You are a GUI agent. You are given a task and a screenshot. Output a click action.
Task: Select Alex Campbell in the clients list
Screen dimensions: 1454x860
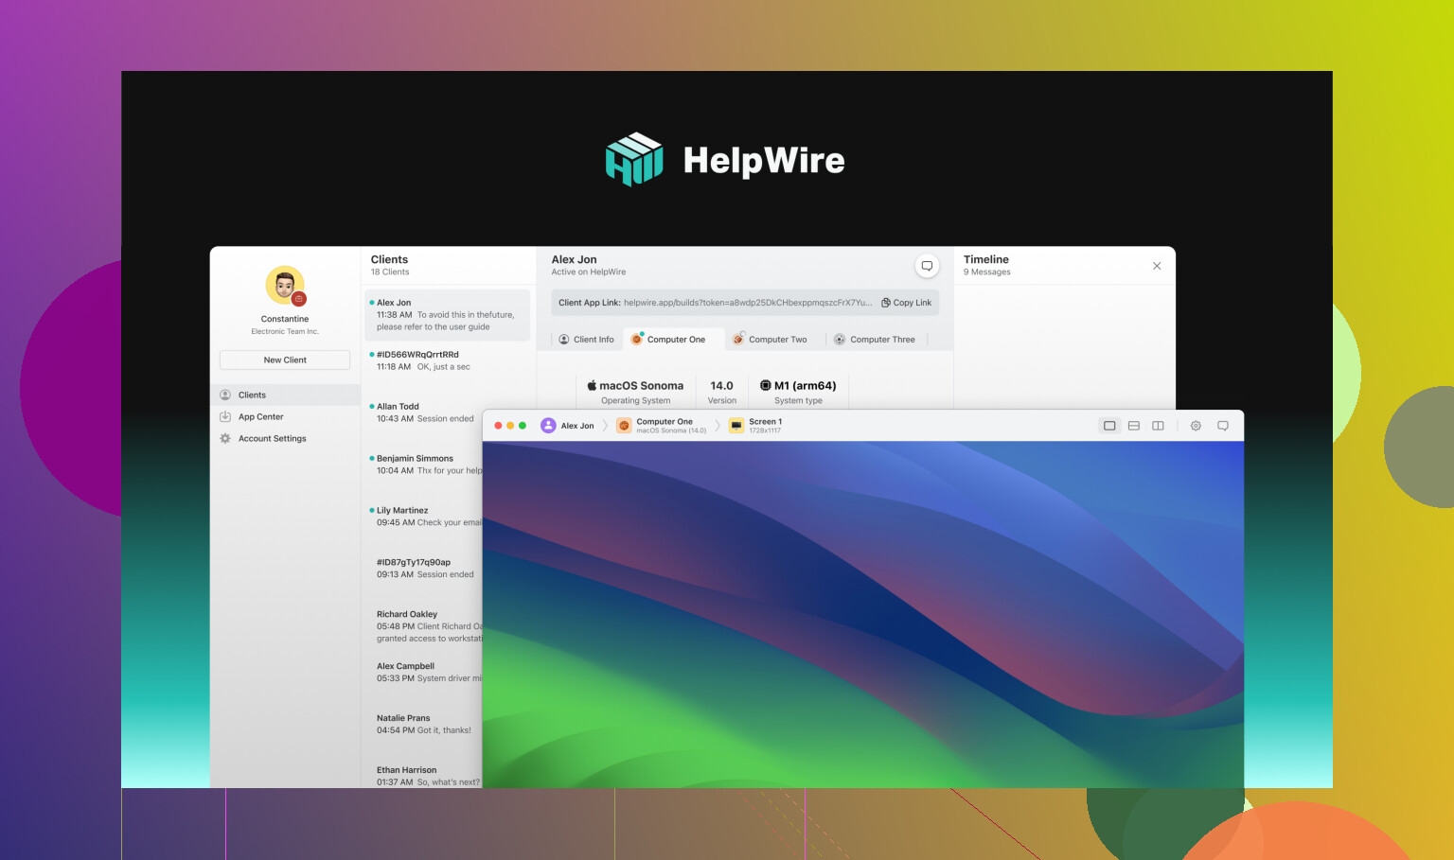coord(425,673)
